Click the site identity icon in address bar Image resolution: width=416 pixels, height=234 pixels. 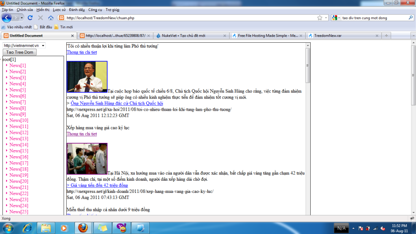tap(61, 18)
